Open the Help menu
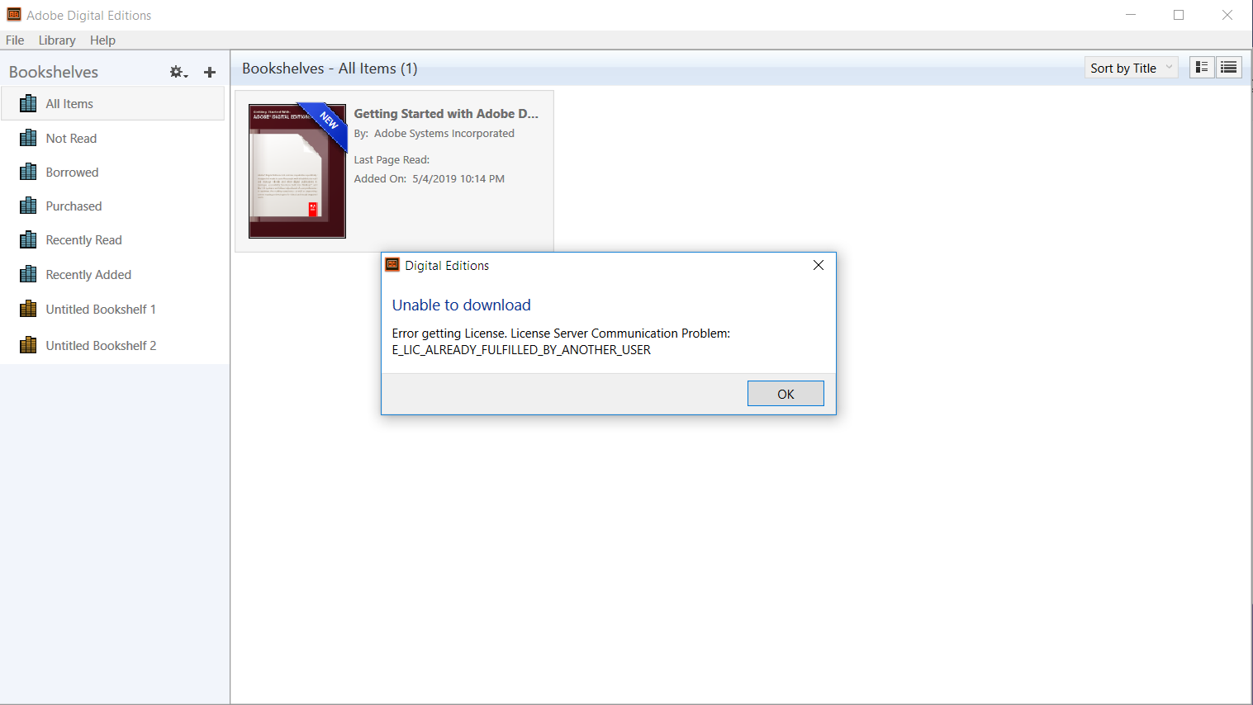1253x705 pixels. (x=102, y=40)
